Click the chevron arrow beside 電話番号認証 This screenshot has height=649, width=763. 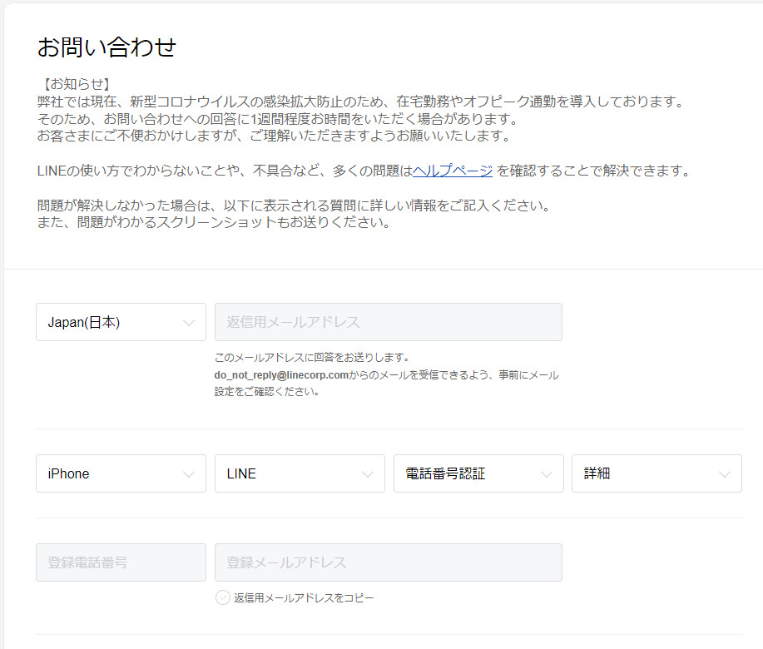[x=547, y=474]
